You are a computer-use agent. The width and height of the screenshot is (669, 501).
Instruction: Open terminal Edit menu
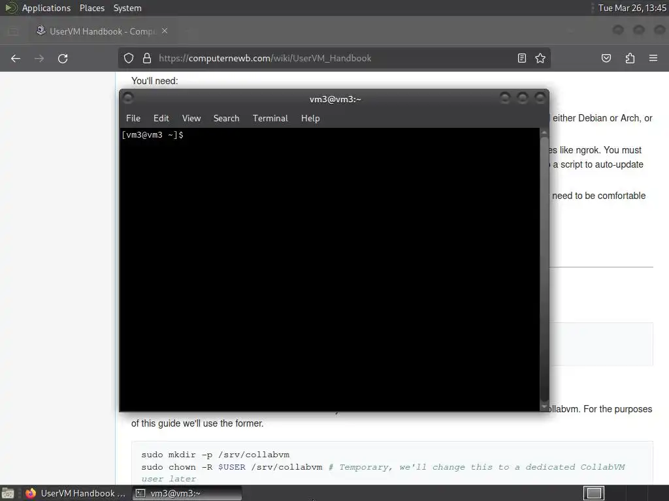click(161, 119)
